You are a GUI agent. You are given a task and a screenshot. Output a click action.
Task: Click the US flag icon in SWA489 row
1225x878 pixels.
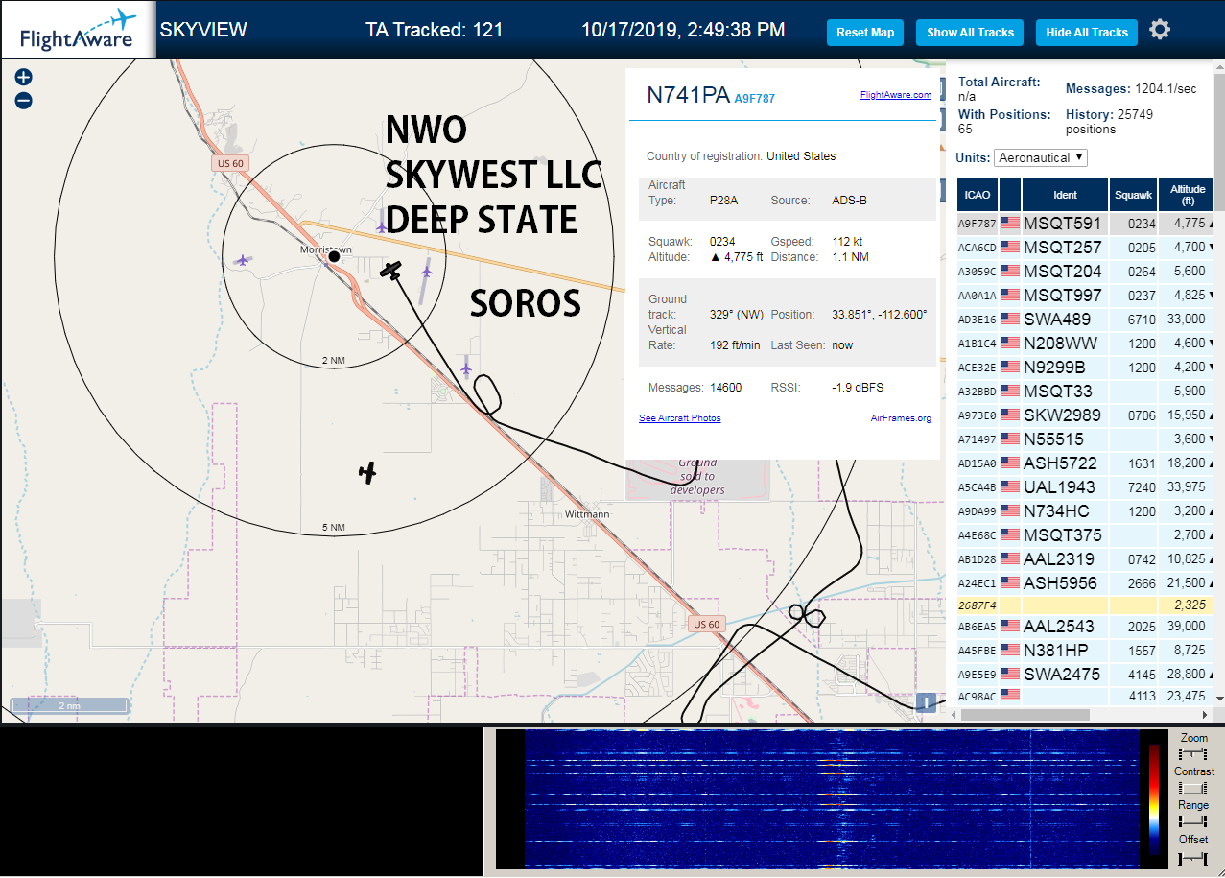coord(1009,319)
